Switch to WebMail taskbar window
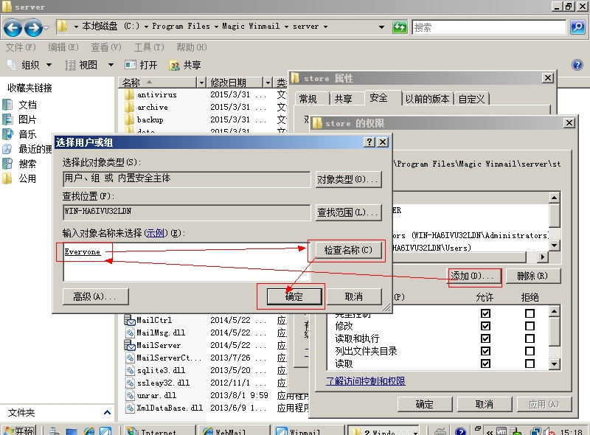Viewport: 590px width, 435px height. [233, 431]
